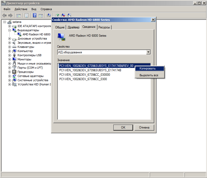Select AMD Radeon HD 6800 tree item
This screenshot has height=178, width=207.
coord(36,34)
